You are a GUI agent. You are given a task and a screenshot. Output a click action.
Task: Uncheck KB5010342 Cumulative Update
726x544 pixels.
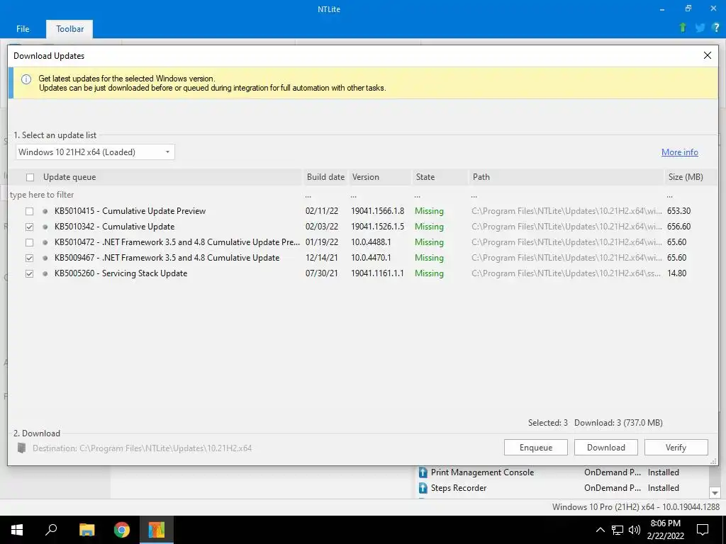click(x=29, y=227)
